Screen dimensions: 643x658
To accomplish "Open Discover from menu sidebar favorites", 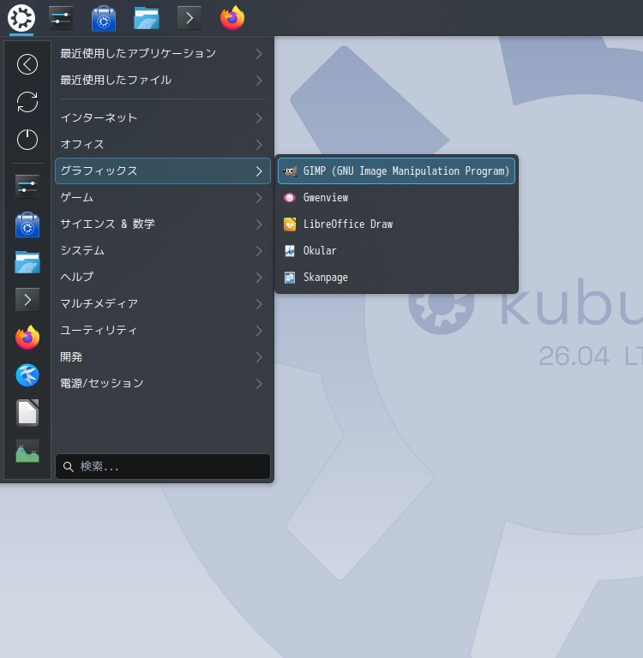I will 27,224.
